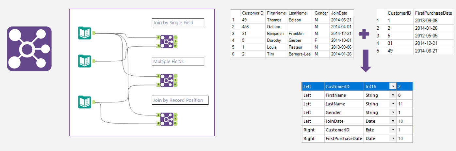Click the Join by Single Field comment box
456x151 pixels.
click(178, 23)
